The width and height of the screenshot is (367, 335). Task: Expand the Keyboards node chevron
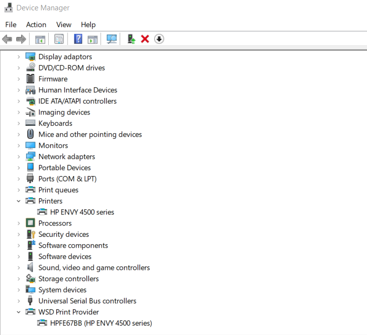pyautogui.click(x=19, y=123)
